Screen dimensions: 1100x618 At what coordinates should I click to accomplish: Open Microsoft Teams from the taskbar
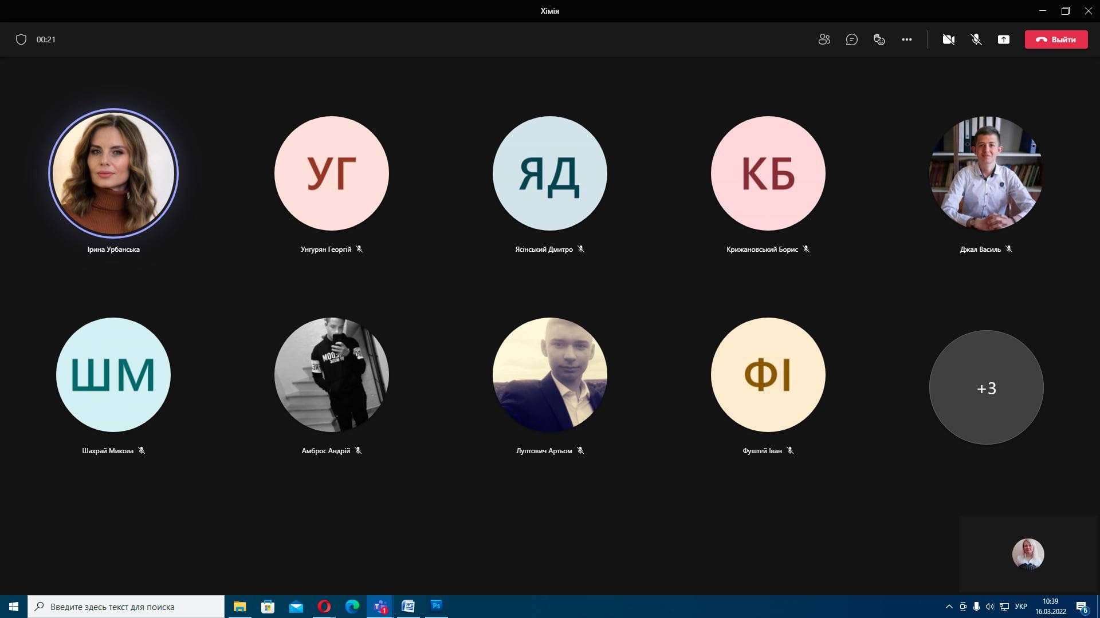(380, 607)
